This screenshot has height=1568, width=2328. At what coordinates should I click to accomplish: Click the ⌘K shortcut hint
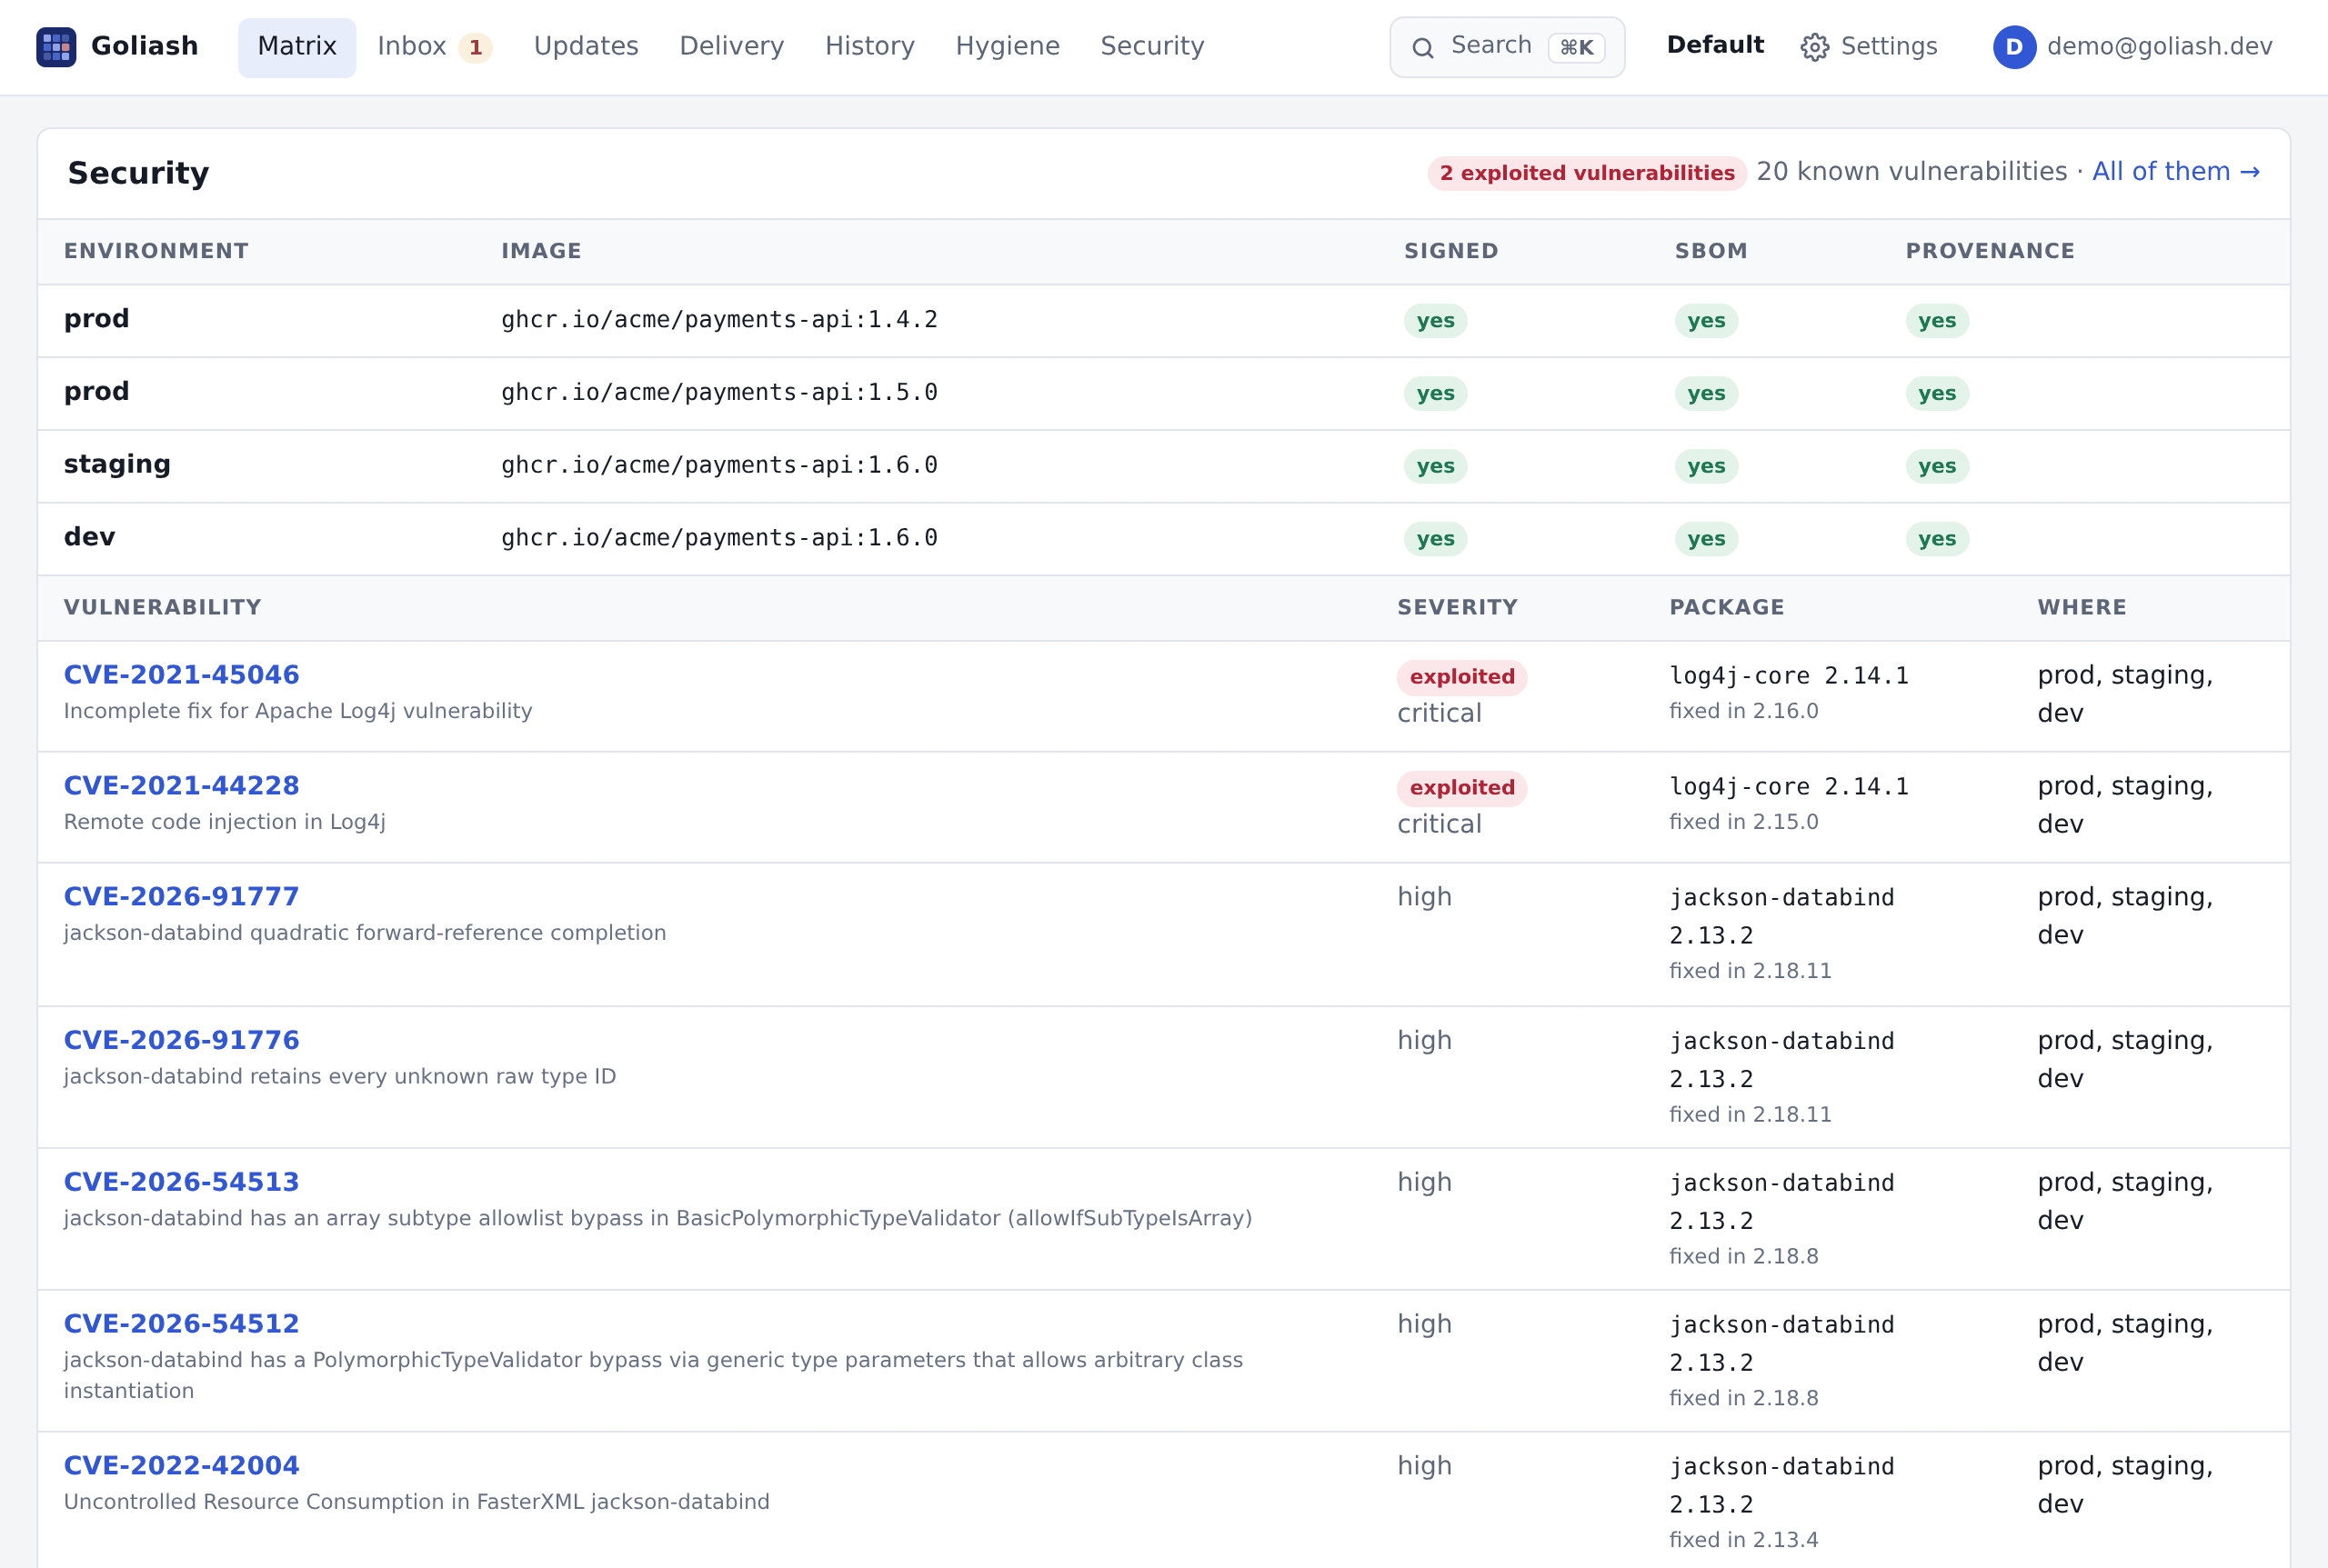point(1576,47)
